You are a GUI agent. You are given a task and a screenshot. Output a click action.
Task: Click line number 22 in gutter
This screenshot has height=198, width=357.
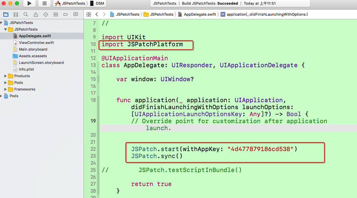point(93,149)
